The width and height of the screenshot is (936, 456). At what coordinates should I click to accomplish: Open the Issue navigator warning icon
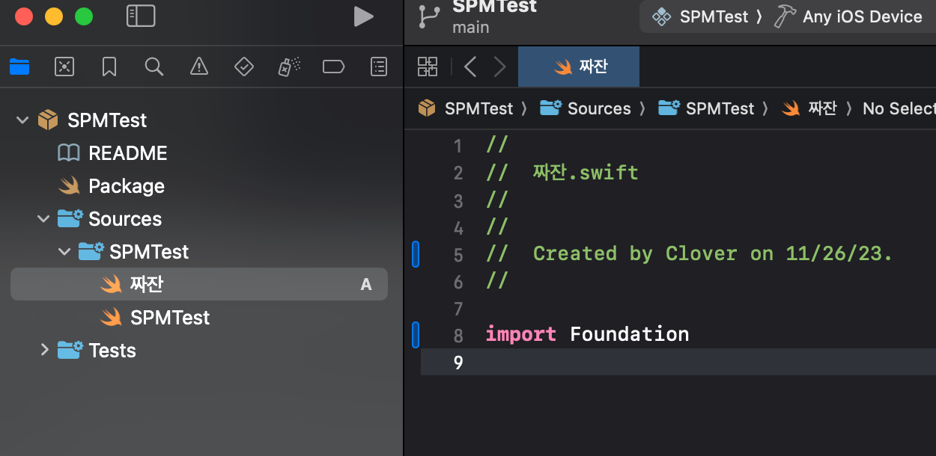pos(199,67)
